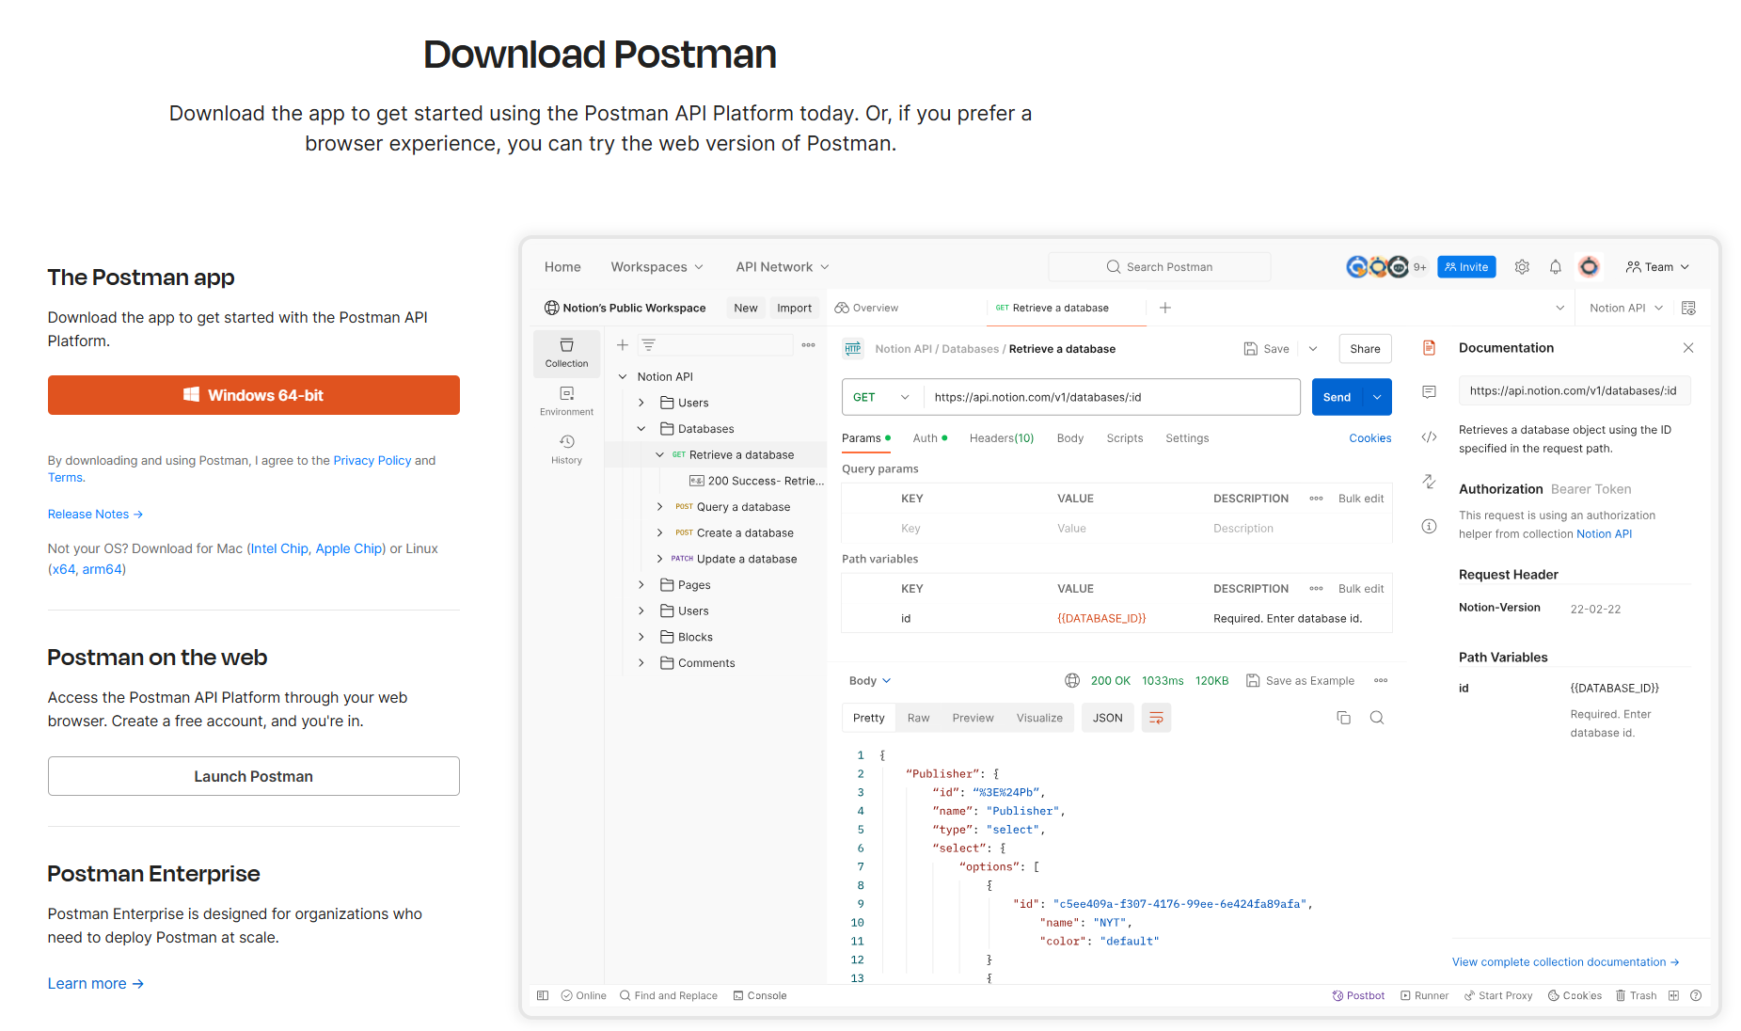Open Trash from status bar

tap(1636, 995)
